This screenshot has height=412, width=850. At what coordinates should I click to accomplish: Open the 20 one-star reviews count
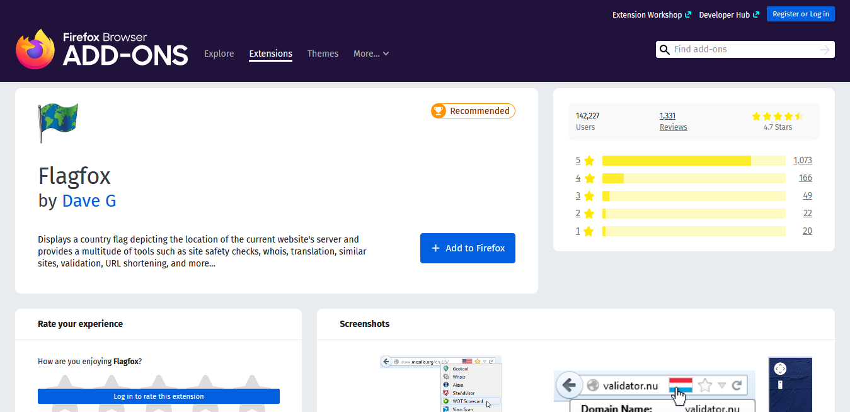(x=808, y=231)
